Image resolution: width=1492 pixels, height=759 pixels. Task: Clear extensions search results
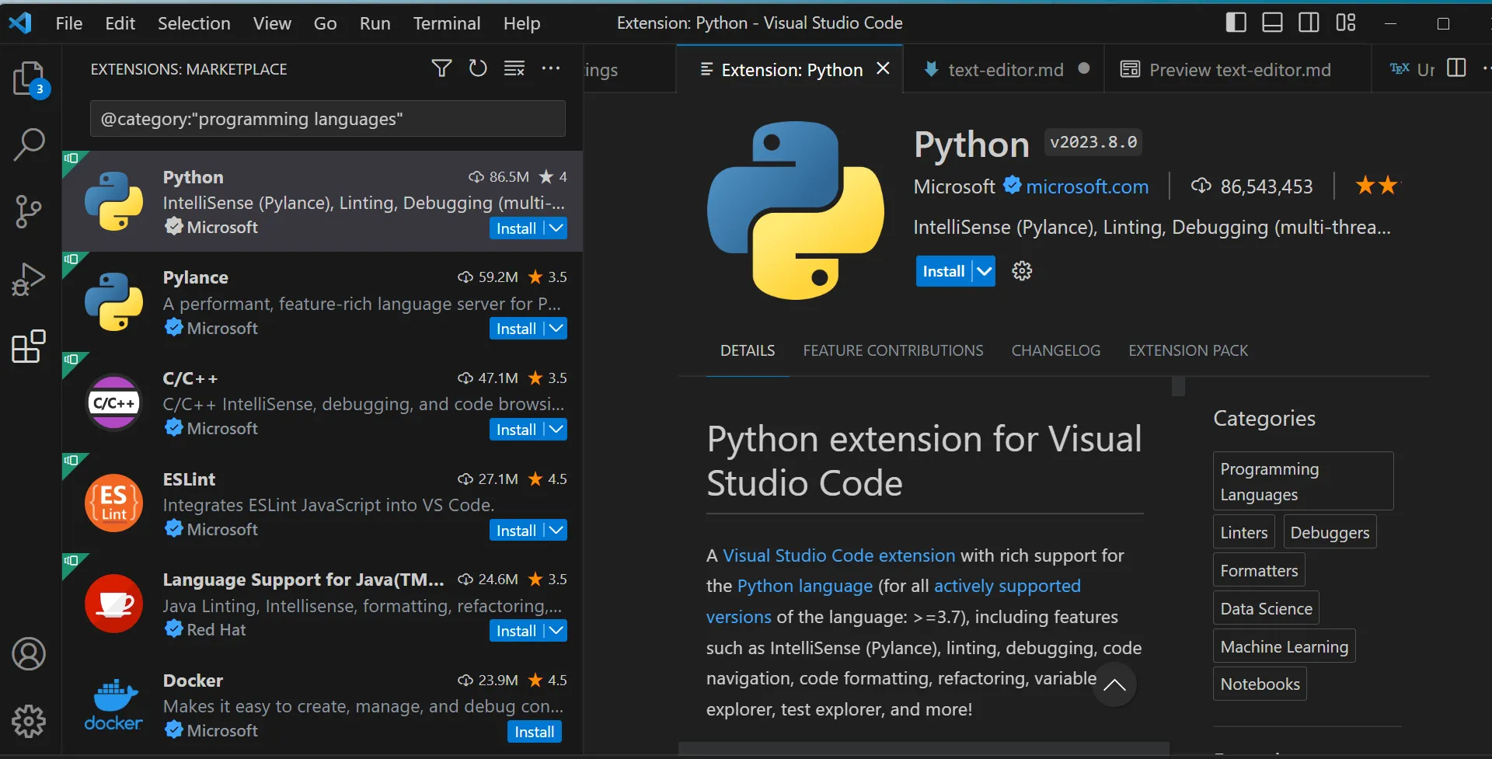tap(514, 69)
